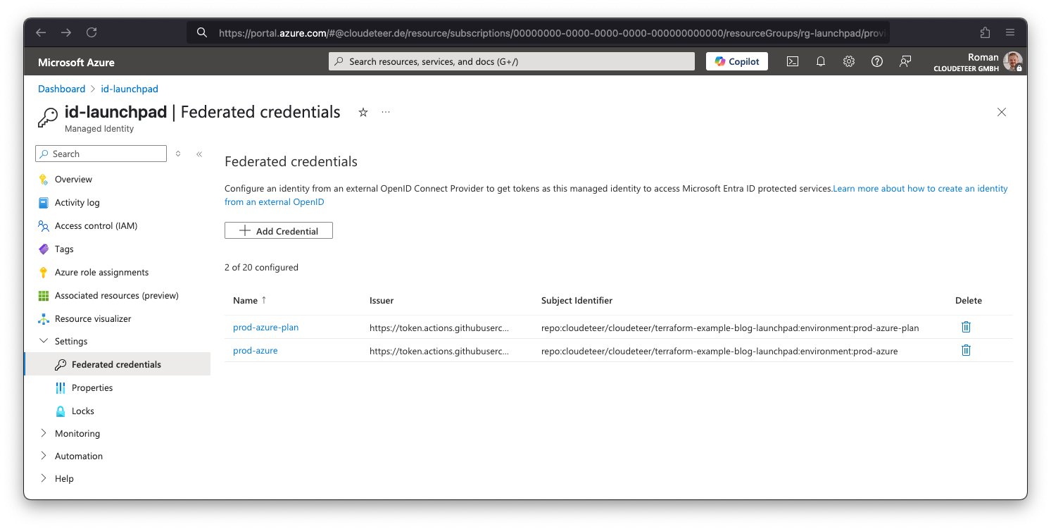
Task: Click id-launchpad breadcrumb link
Action: point(130,89)
